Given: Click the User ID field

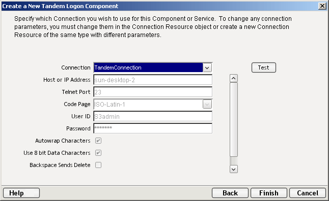Looking at the screenshot, I should coord(153,116).
